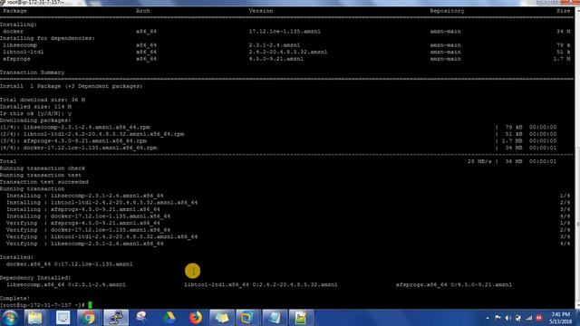Viewport: 580px width, 326px height.
Task: Click the "Downloading packages:" line
Action: 35,120
